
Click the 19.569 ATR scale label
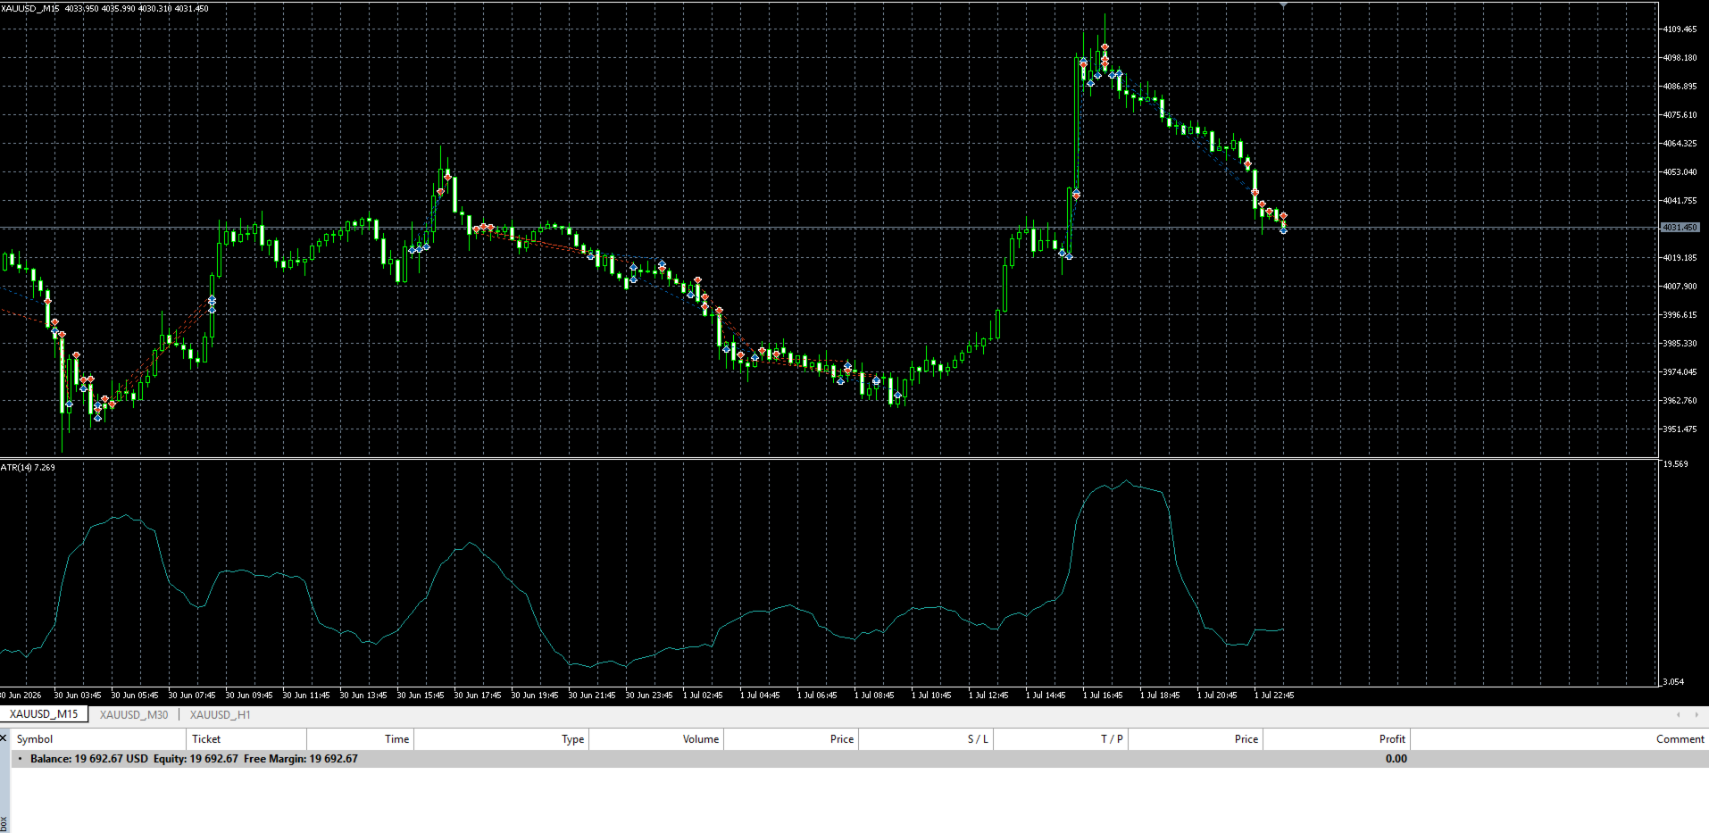pos(1675,464)
